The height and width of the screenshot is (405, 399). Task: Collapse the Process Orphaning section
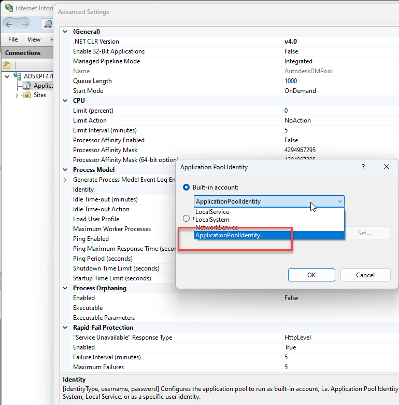coord(65,288)
